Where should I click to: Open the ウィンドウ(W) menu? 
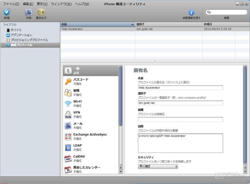click(61, 4)
